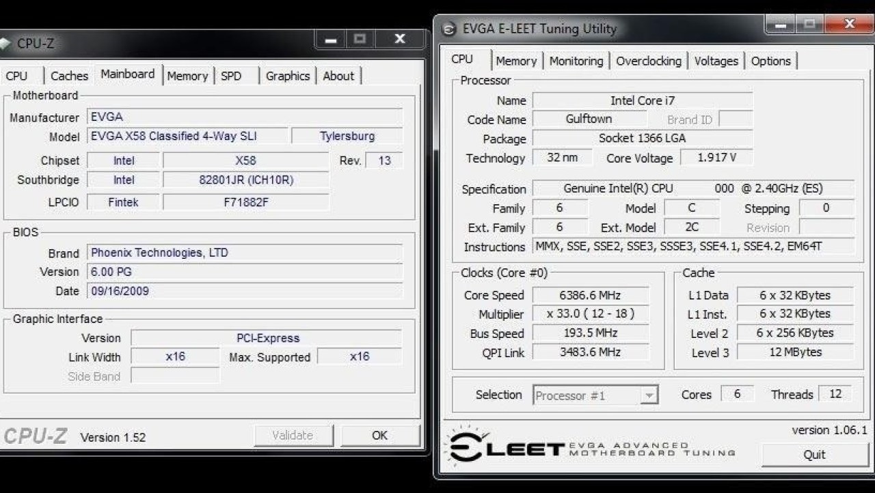Screen dimensions: 875x493
Task: Click the greyed Validate button in CPU-Z
Action: click(293, 435)
